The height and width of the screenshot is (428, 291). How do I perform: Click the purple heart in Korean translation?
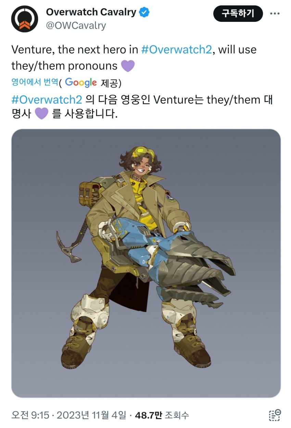[42, 114]
